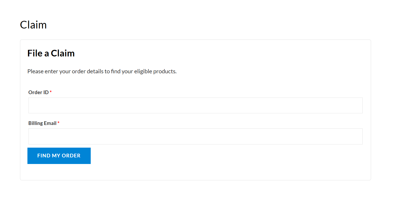The width and height of the screenshot is (399, 203).
Task: Click the order details instruction sentence
Action: [x=102, y=71]
